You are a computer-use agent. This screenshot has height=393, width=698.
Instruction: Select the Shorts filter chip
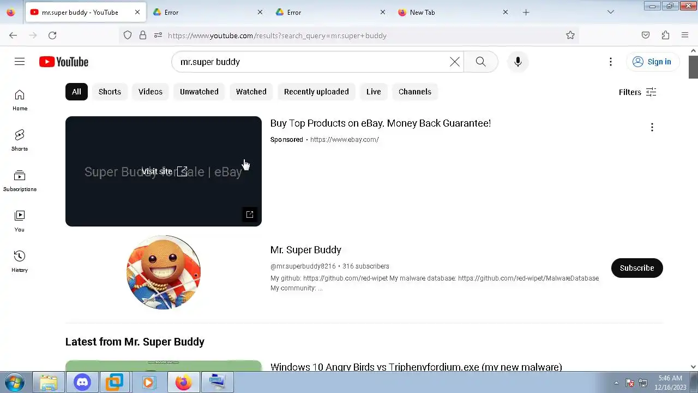[x=110, y=92]
